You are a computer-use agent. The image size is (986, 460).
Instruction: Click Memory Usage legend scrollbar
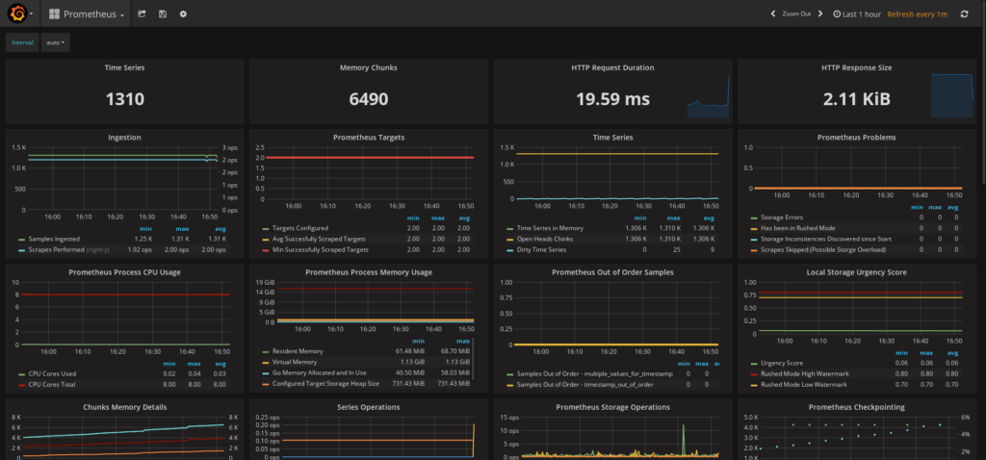coord(473,358)
